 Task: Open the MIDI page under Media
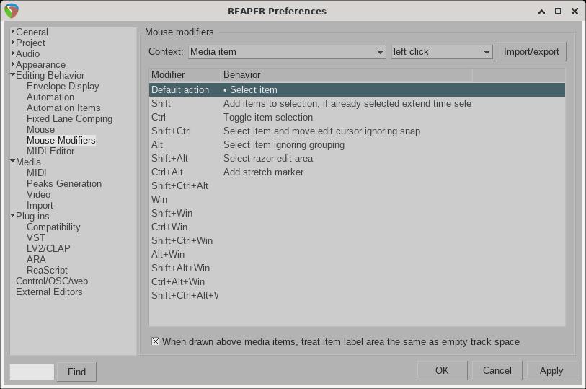point(37,172)
